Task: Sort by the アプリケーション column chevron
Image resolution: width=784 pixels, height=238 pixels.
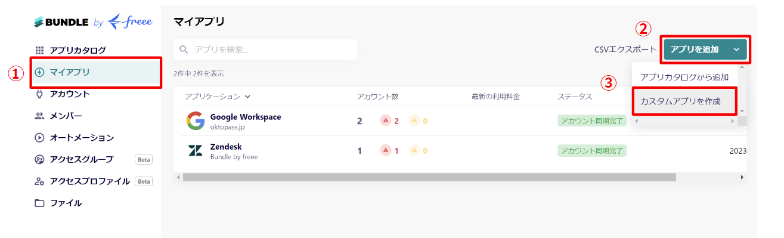Action: (x=247, y=96)
